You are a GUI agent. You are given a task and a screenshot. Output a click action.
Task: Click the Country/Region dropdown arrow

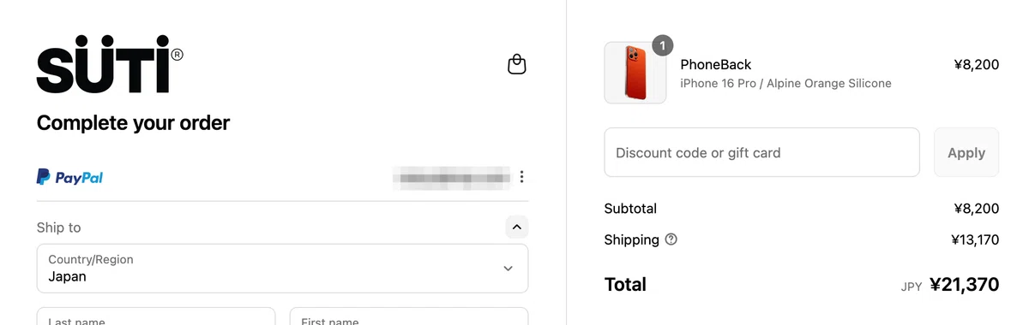(508, 269)
